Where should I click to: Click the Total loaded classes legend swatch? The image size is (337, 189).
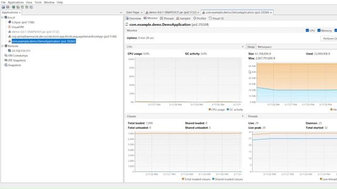(183, 179)
